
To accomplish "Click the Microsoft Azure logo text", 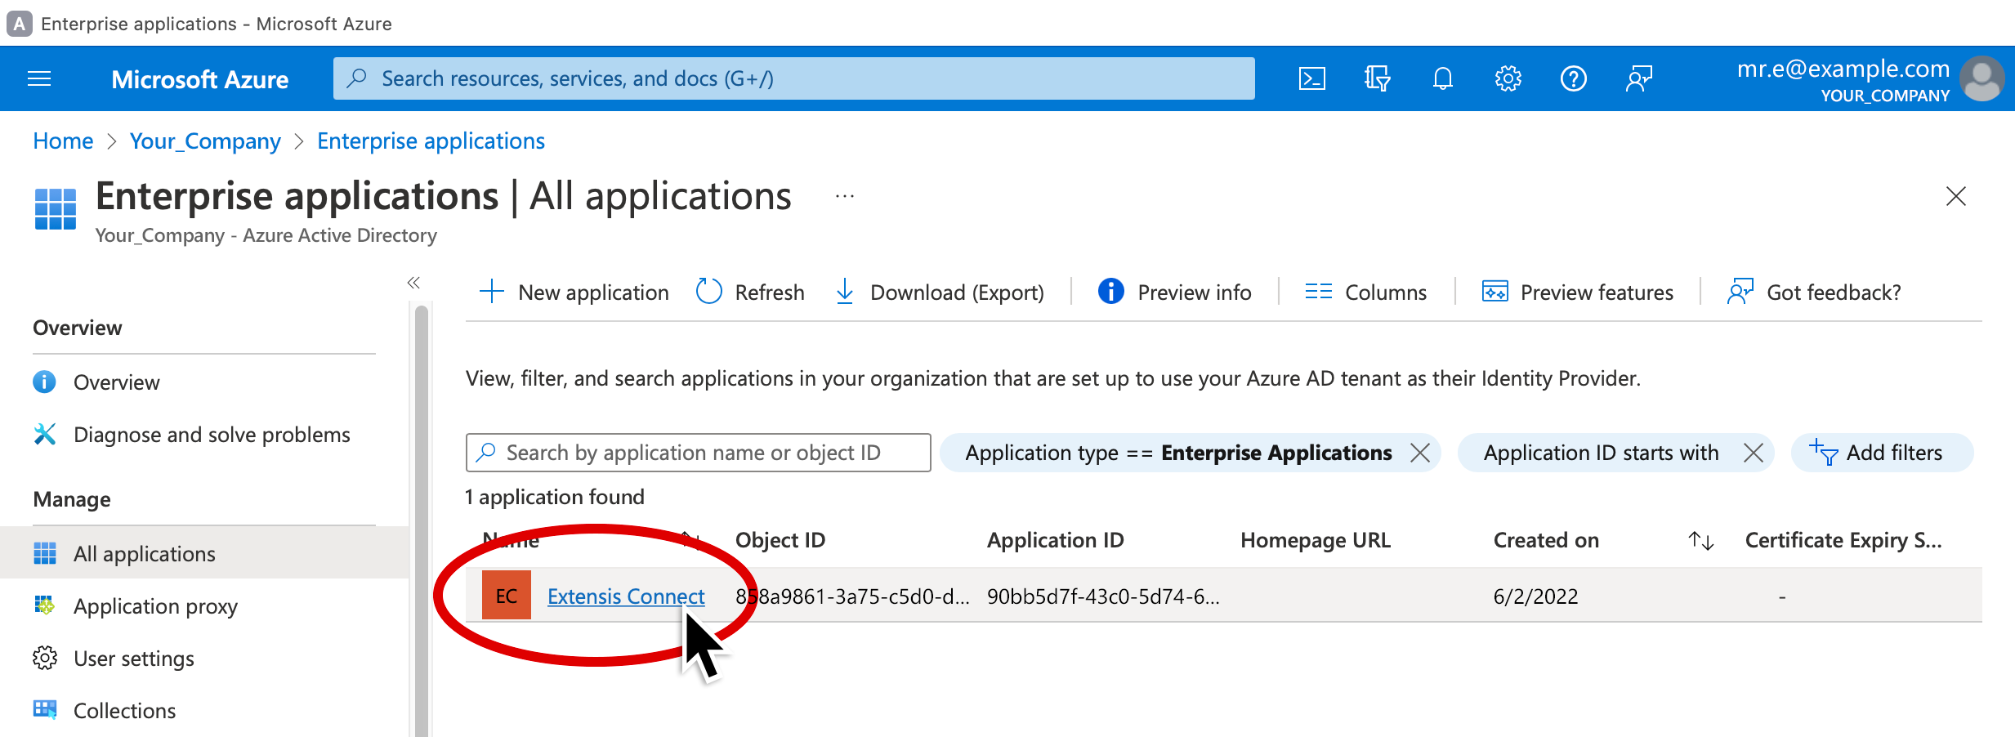I will [x=200, y=79].
